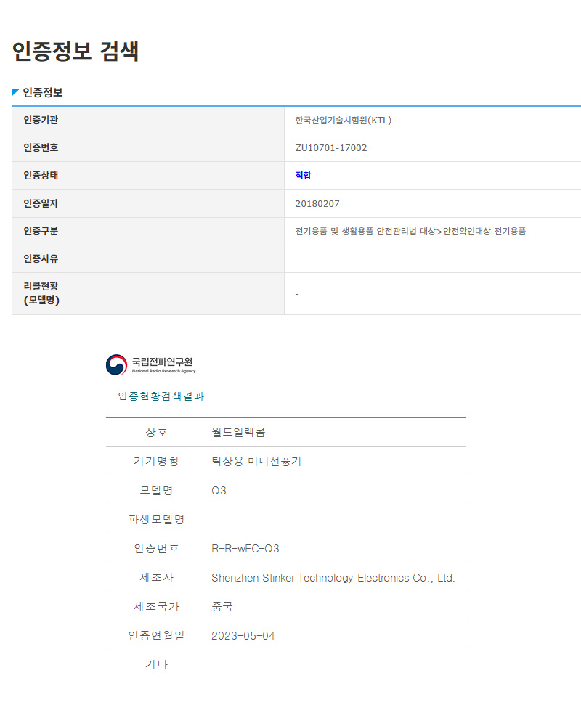This screenshot has width=581, height=726.
Task: Select the 인증정보 section title
Action: click(43, 92)
